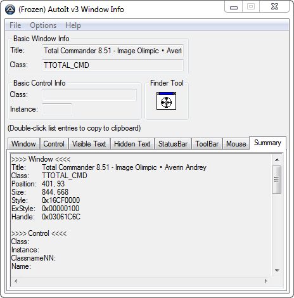Click the horizontal scroll right arrow

click(266, 281)
